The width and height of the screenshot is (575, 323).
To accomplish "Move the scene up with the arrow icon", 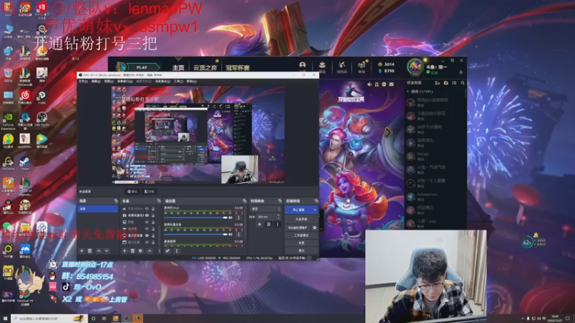I will pos(98,251).
